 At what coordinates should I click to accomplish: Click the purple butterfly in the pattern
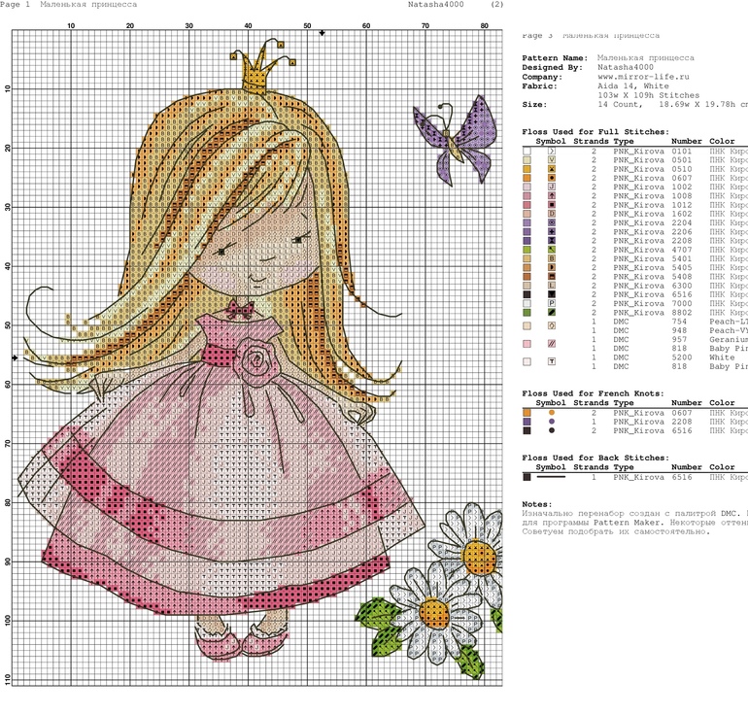(456, 136)
